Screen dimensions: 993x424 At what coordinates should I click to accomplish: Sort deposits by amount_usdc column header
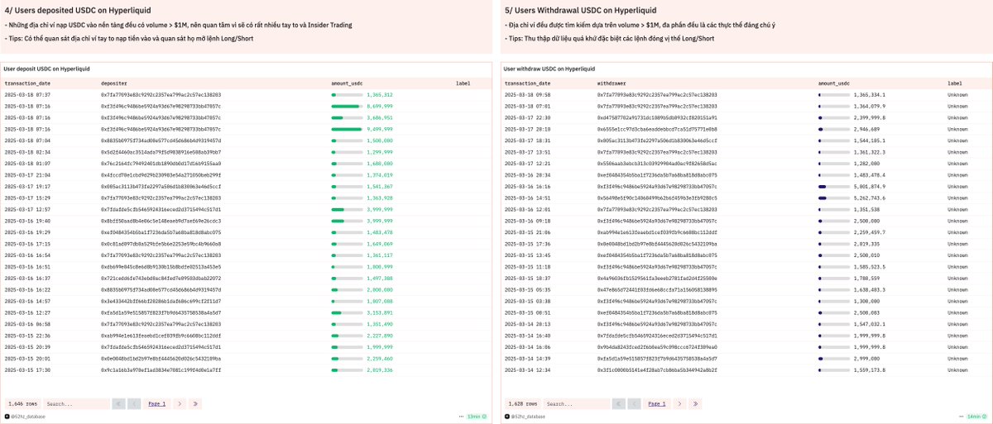348,83
